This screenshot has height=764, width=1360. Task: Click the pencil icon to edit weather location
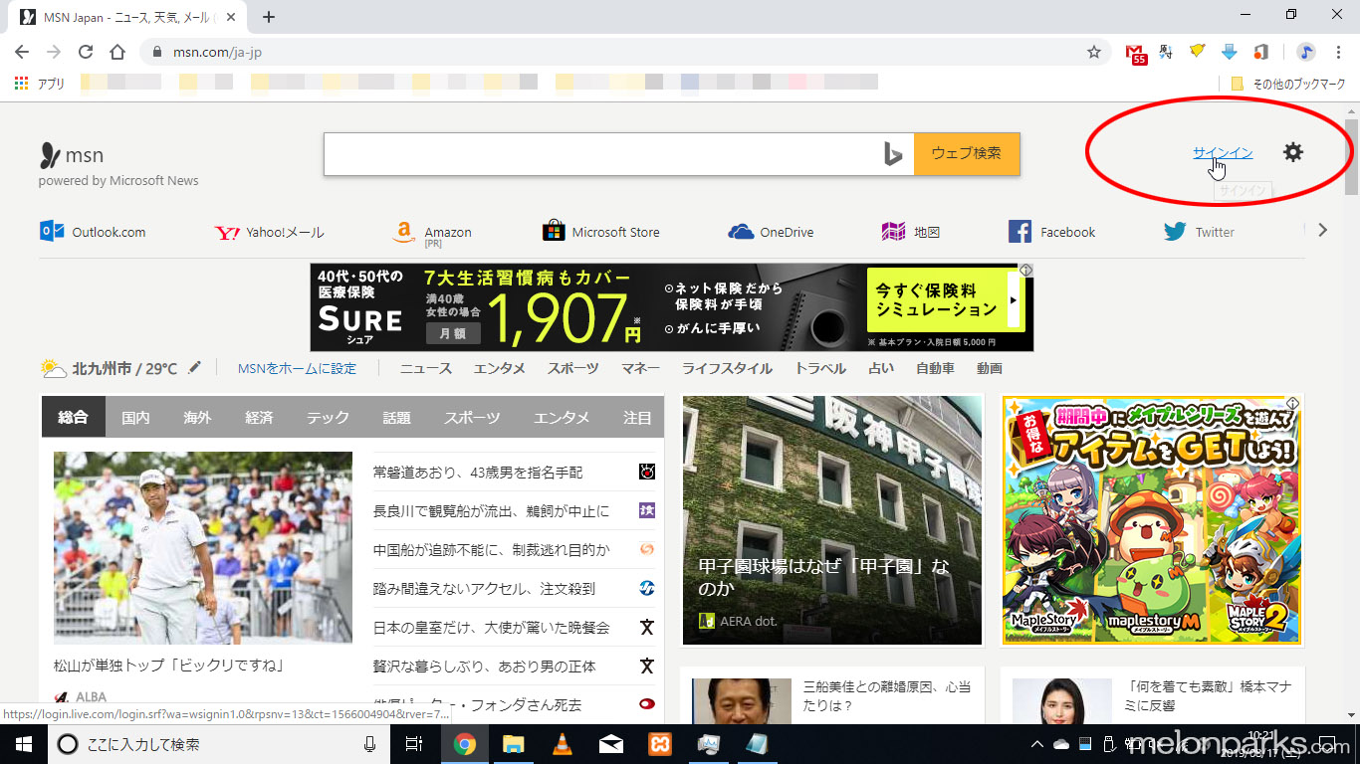point(195,368)
